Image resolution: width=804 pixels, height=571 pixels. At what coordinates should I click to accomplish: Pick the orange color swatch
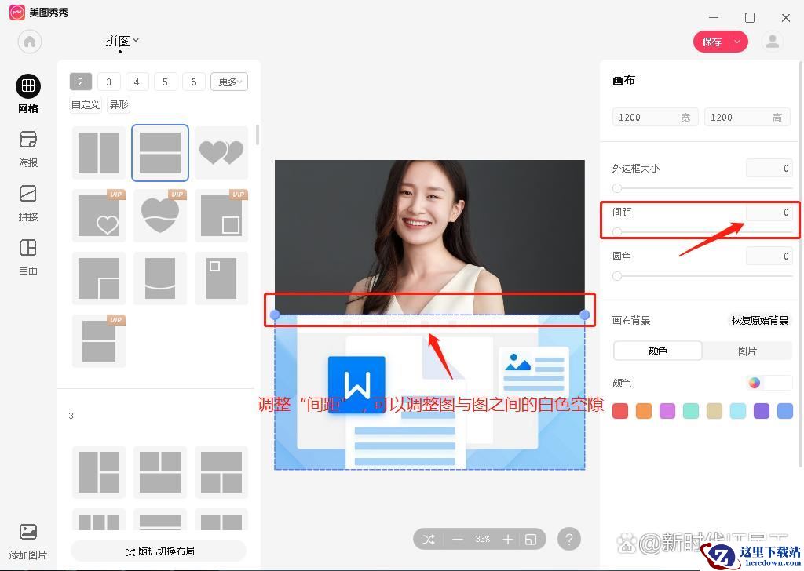click(x=644, y=411)
